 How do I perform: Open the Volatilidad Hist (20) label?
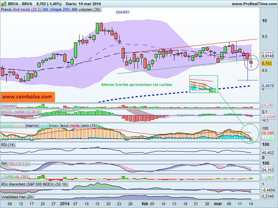coord(17,197)
